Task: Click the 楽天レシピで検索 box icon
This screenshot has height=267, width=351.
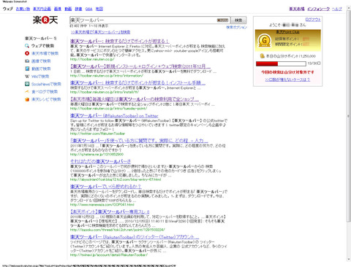Action: click(x=27, y=99)
